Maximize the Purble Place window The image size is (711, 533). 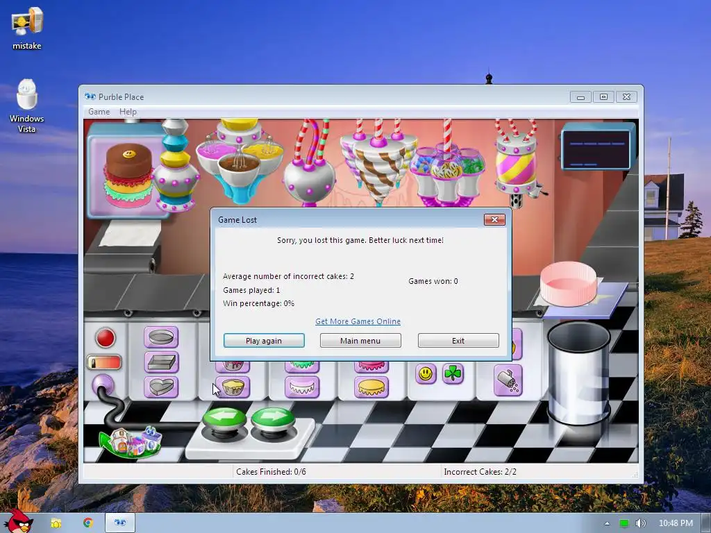(x=603, y=97)
